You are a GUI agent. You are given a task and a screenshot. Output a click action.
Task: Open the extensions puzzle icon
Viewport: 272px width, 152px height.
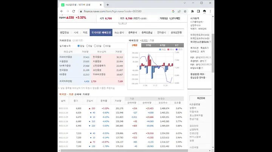[192, 11]
